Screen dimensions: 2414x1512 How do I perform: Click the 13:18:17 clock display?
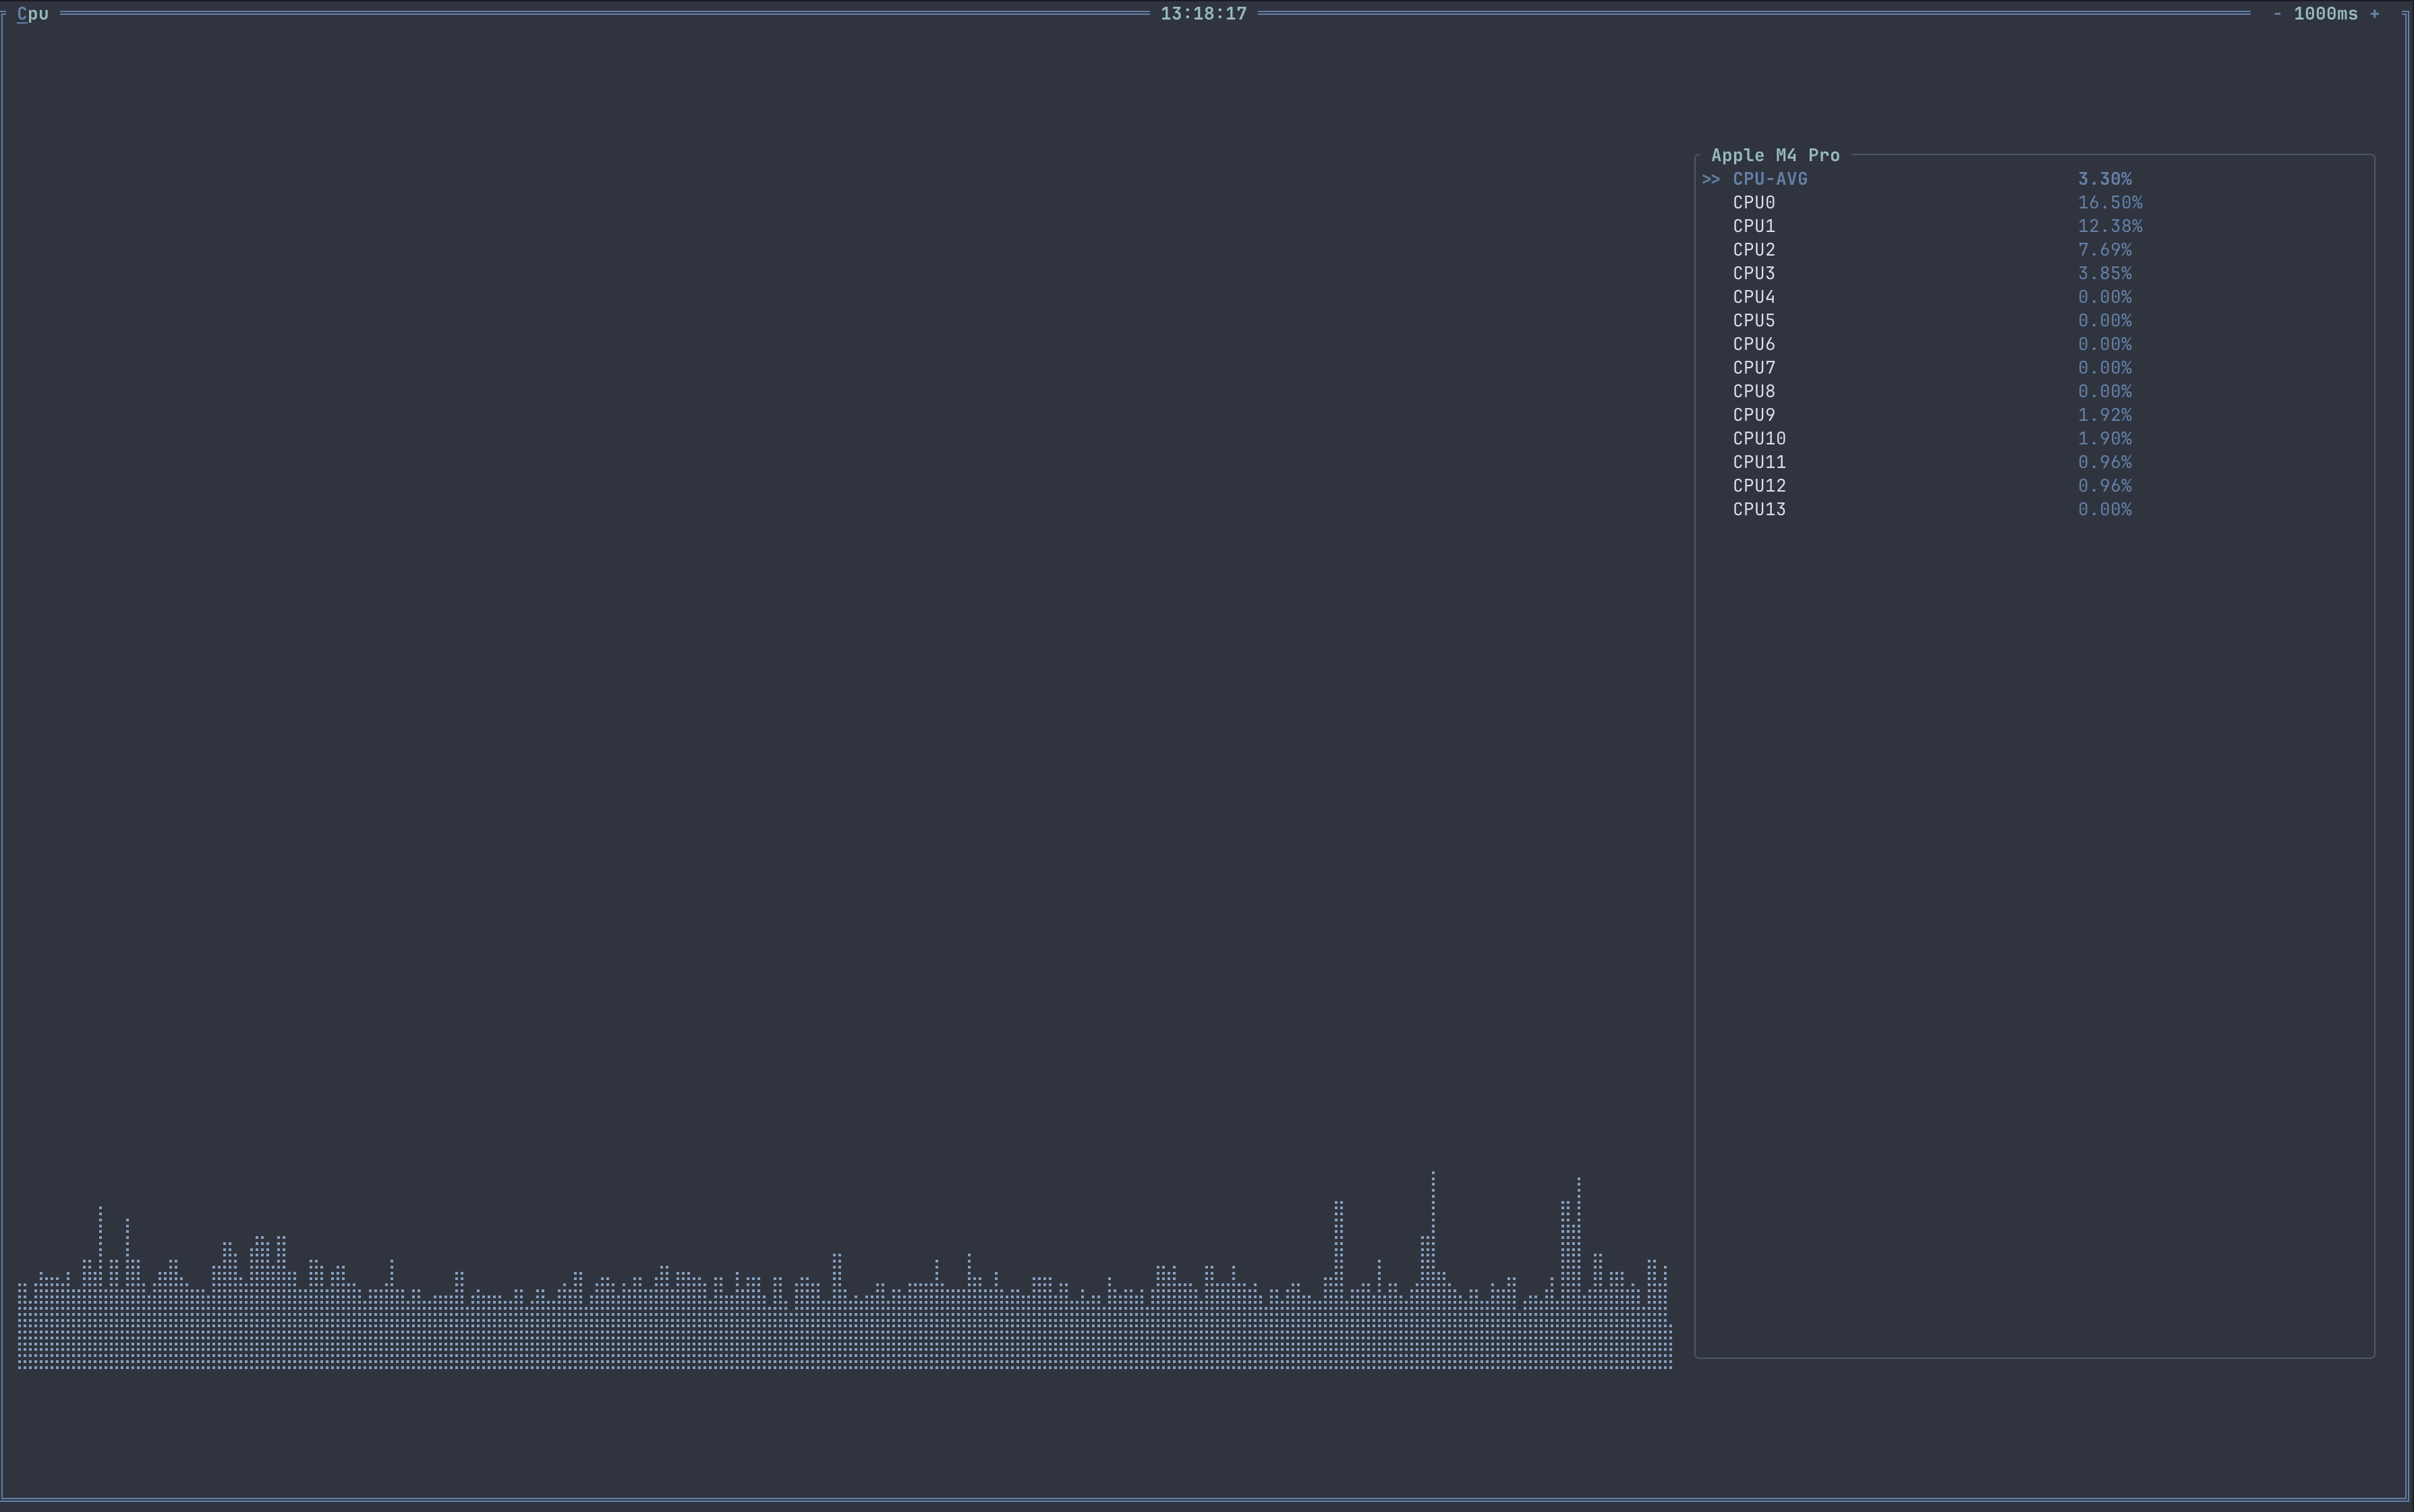[x=1203, y=14]
